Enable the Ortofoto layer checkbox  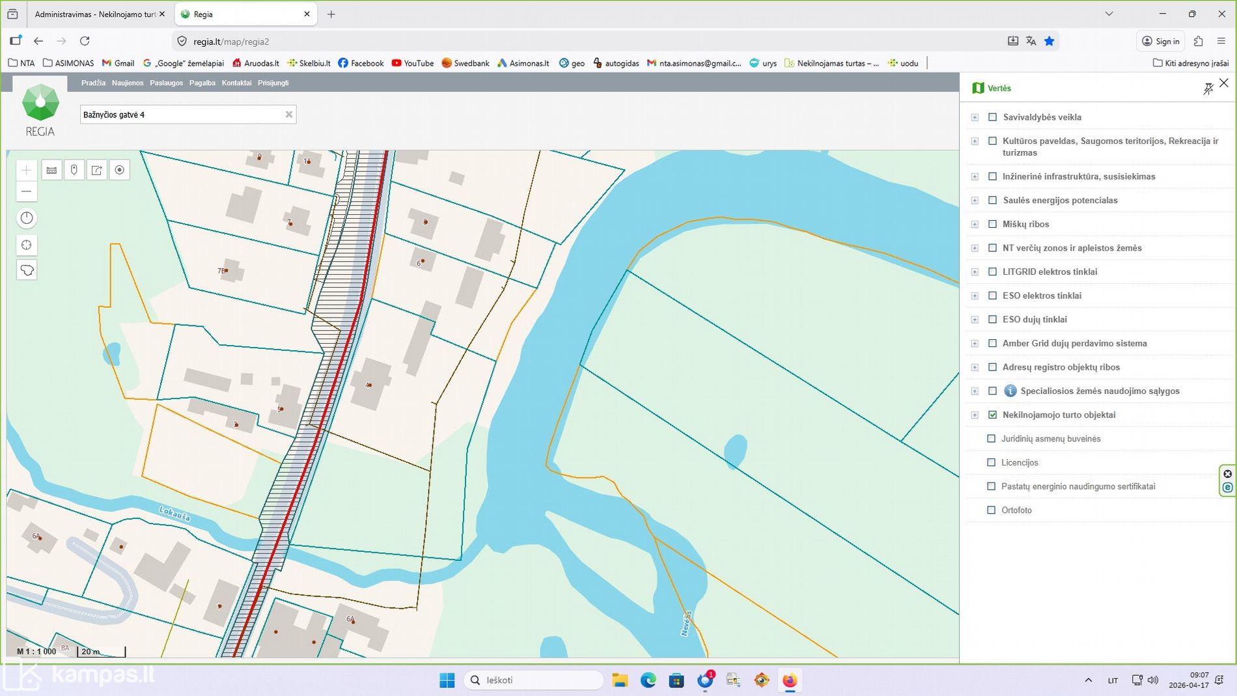991,510
